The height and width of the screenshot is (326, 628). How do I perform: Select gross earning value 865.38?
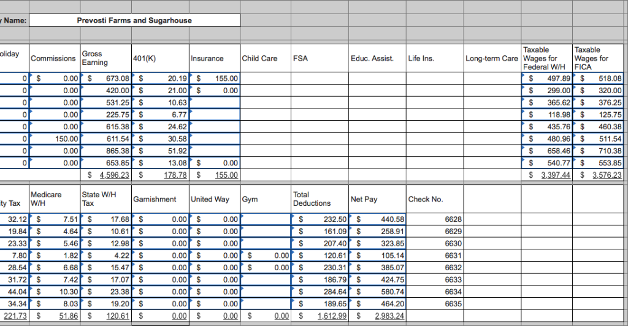pos(105,151)
